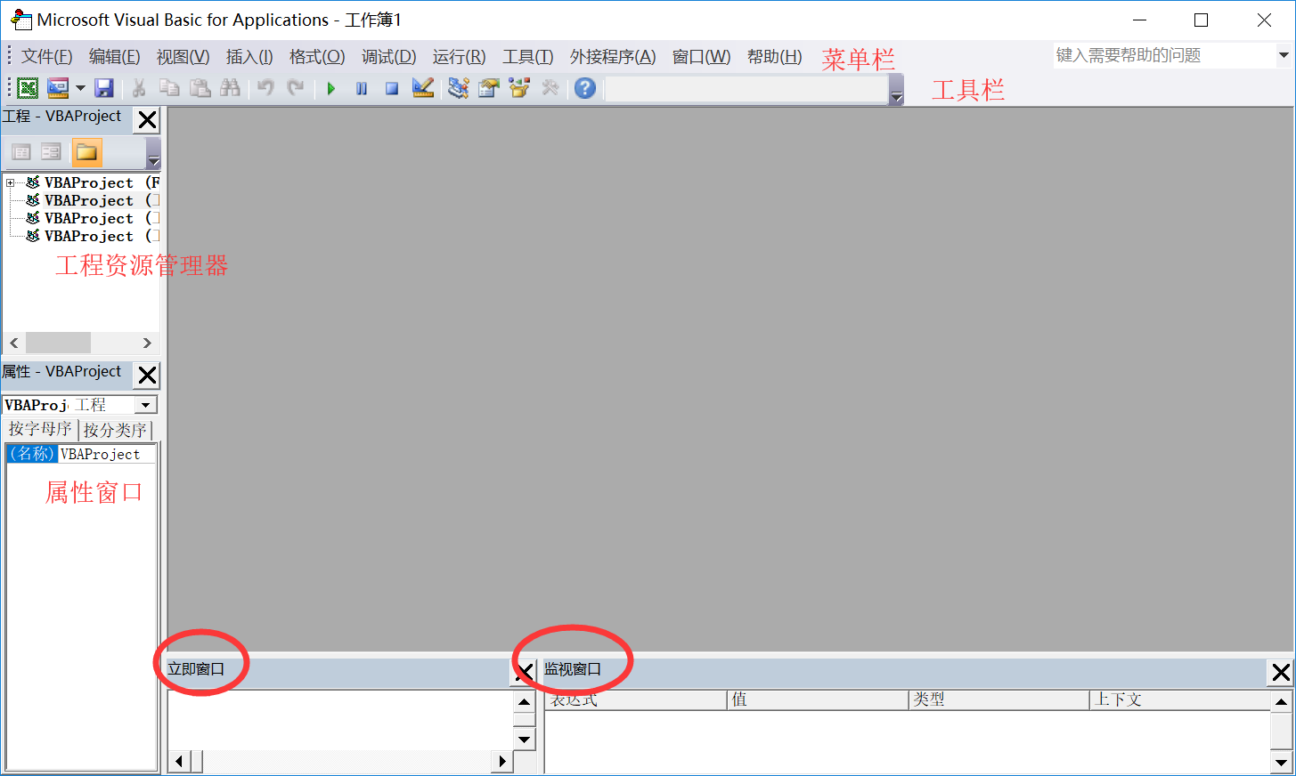Click the View Microsoft Excel icon
This screenshot has height=776, width=1296.
point(28,88)
